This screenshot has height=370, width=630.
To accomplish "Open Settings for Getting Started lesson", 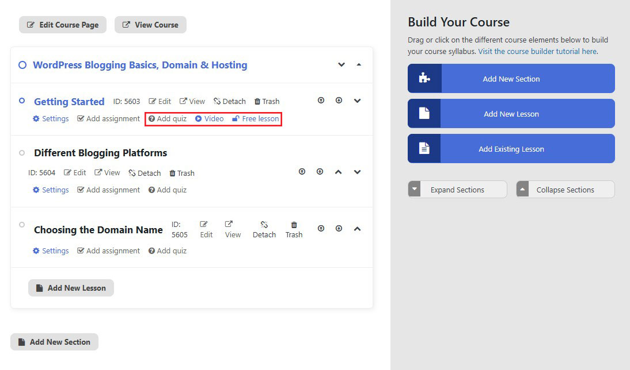I will click(51, 119).
